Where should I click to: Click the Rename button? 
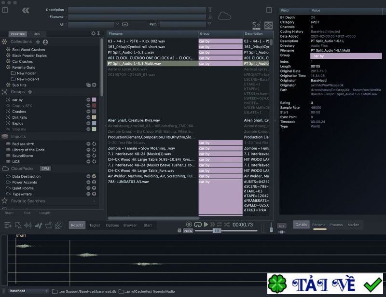[318, 225]
